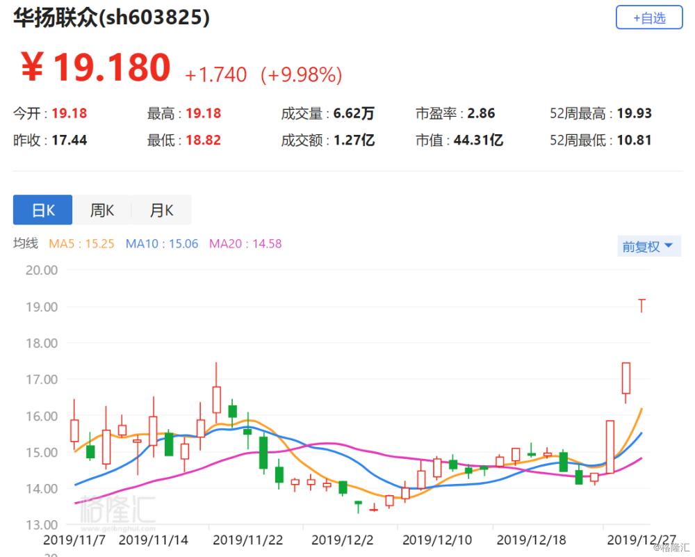Click the 市值 value 44.31亿
The height and width of the screenshot is (557, 695).
point(478,140)
